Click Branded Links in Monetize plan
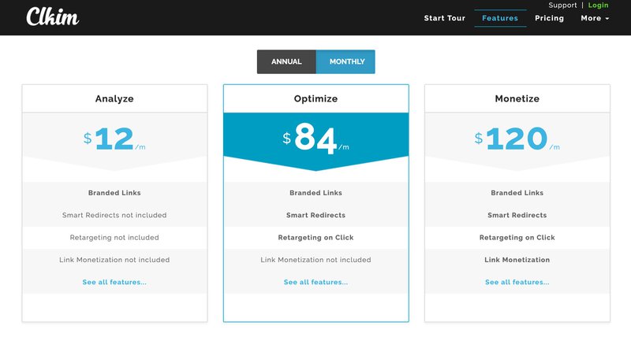 coord(517,193)
